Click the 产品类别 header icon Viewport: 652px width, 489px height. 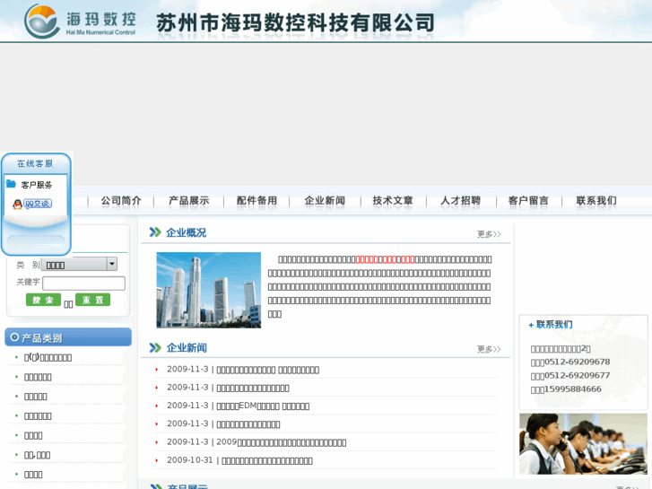tap(14, 337)
